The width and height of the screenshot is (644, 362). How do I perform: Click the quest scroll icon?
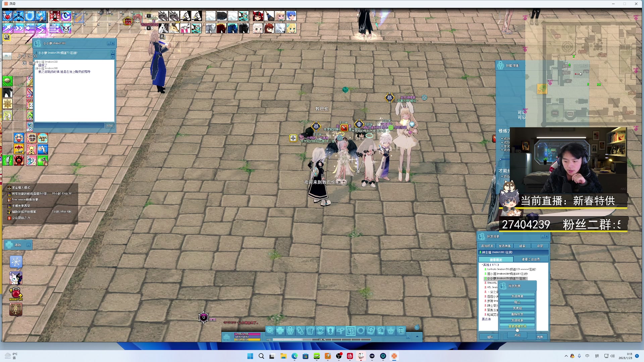(x=300, y=331)
